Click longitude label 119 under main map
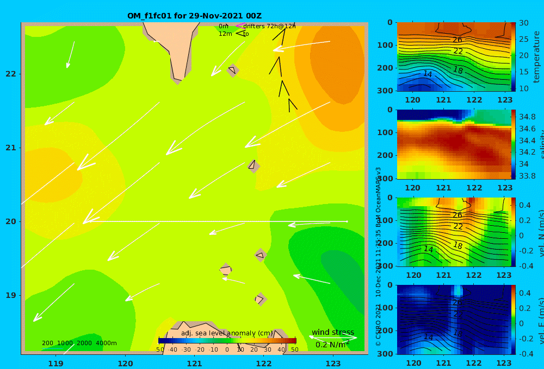 tap(56, 364)
